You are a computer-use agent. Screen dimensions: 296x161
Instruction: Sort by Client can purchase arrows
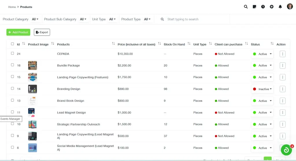[x=246, y=43]
